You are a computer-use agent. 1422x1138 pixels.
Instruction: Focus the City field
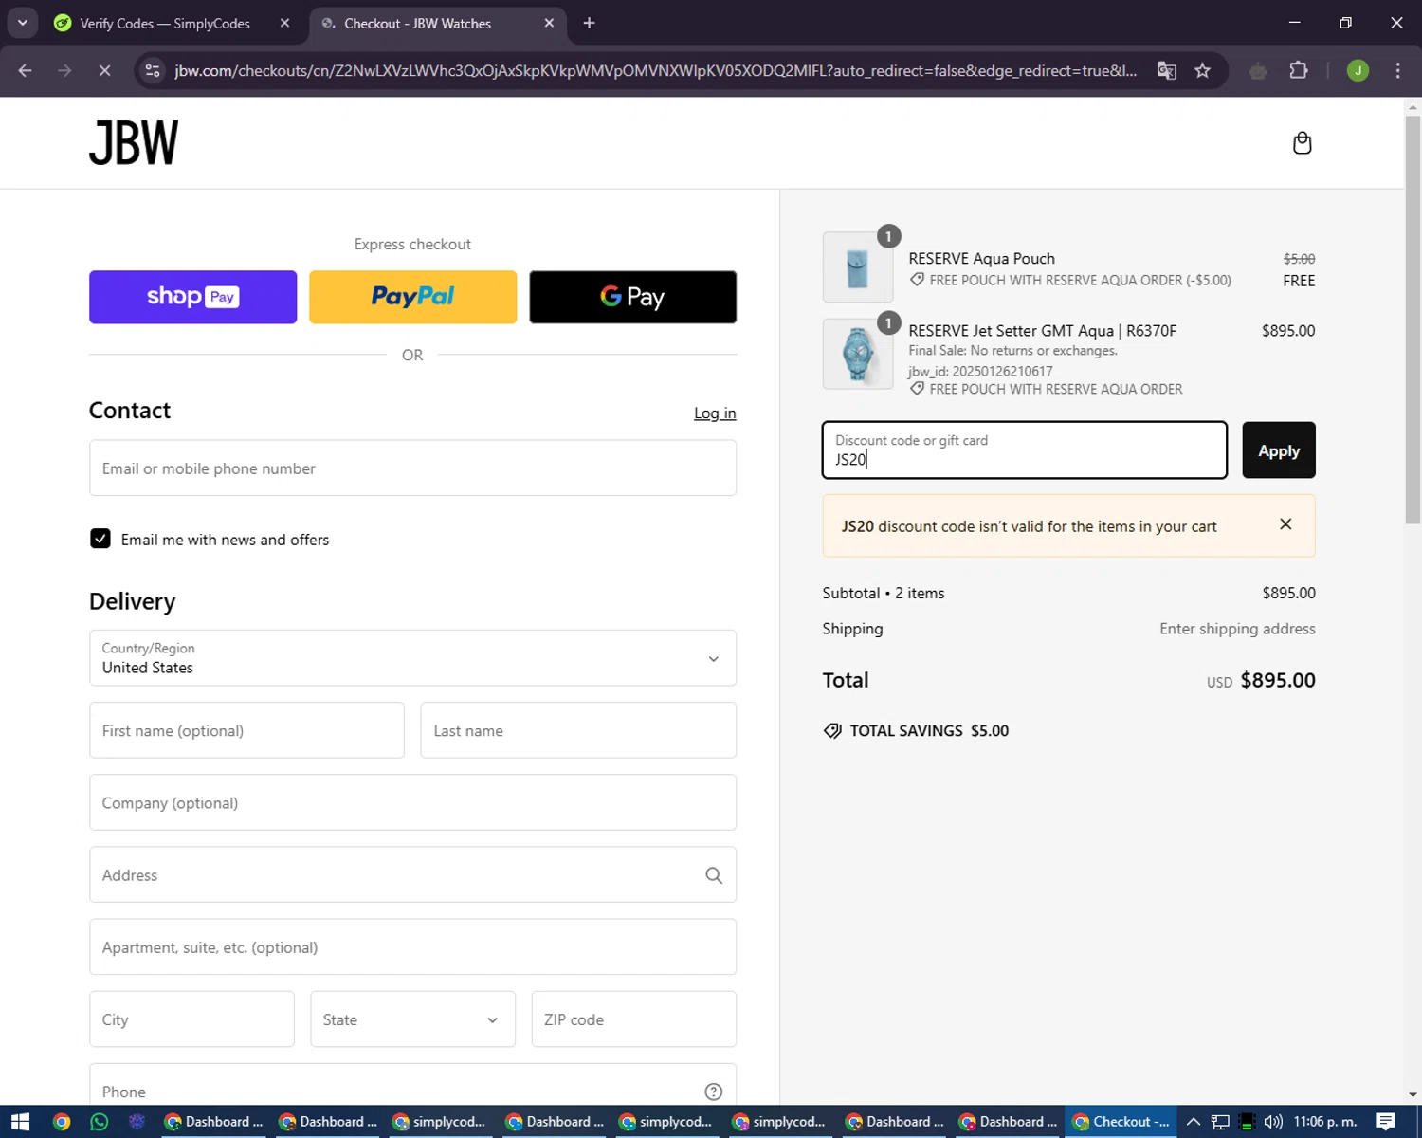[191, 1019]
